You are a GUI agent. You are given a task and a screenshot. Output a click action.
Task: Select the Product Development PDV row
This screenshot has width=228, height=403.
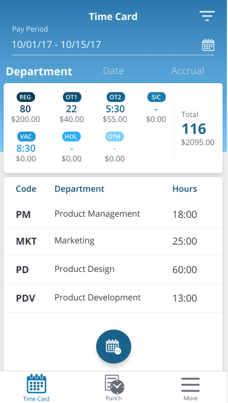pos(113,298)
